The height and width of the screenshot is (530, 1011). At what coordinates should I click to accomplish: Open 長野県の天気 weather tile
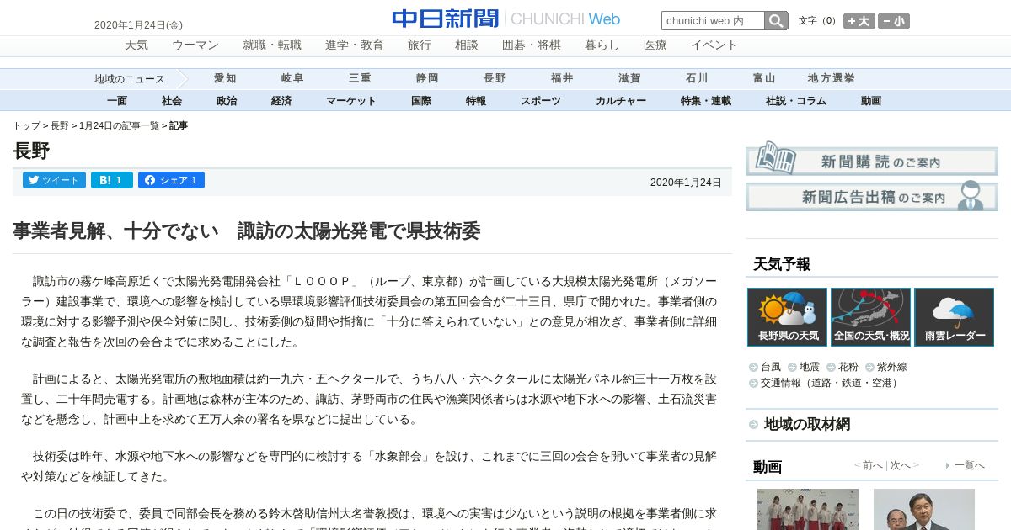(788, 317)
